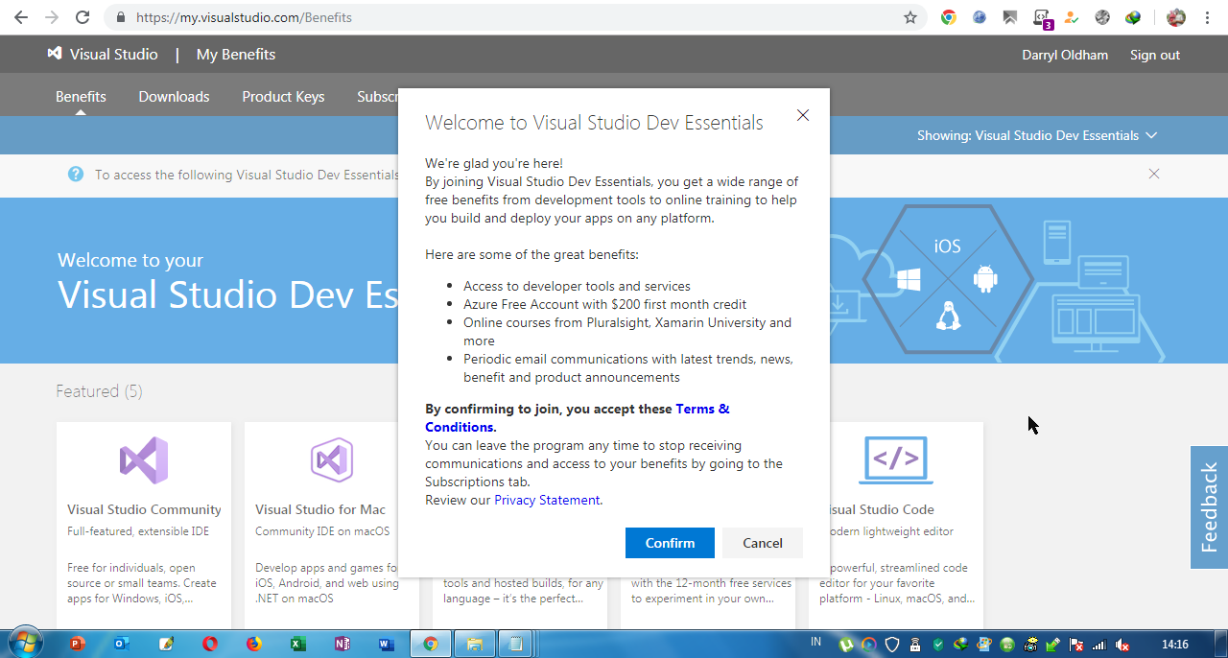Click the blue question-mark info icon

coord(76,174)
